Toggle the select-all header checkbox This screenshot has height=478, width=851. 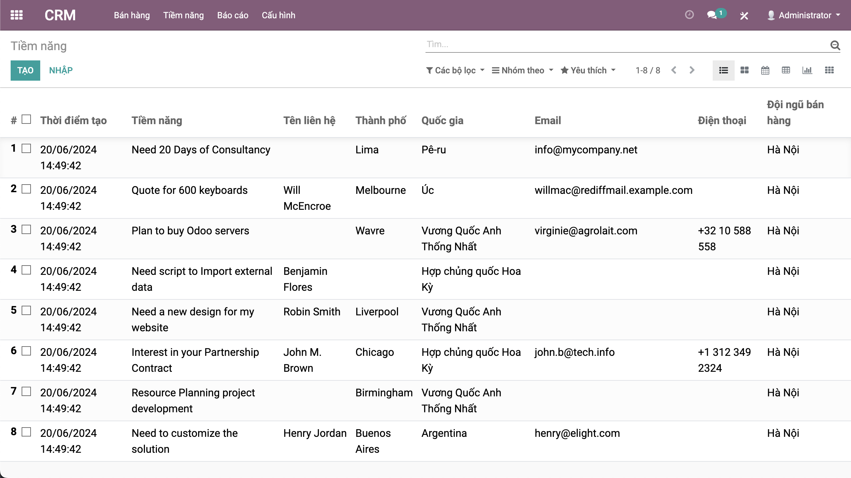click(x=26, y=119)
